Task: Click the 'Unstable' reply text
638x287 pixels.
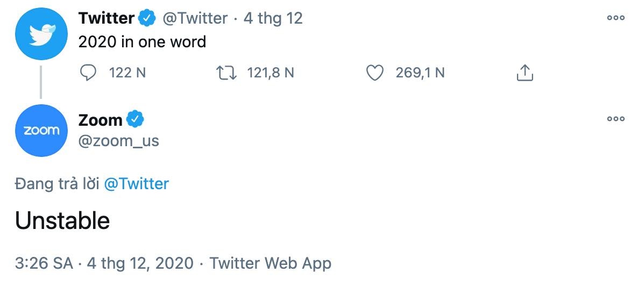Action: pyautogui.click(x=62, y=220)
